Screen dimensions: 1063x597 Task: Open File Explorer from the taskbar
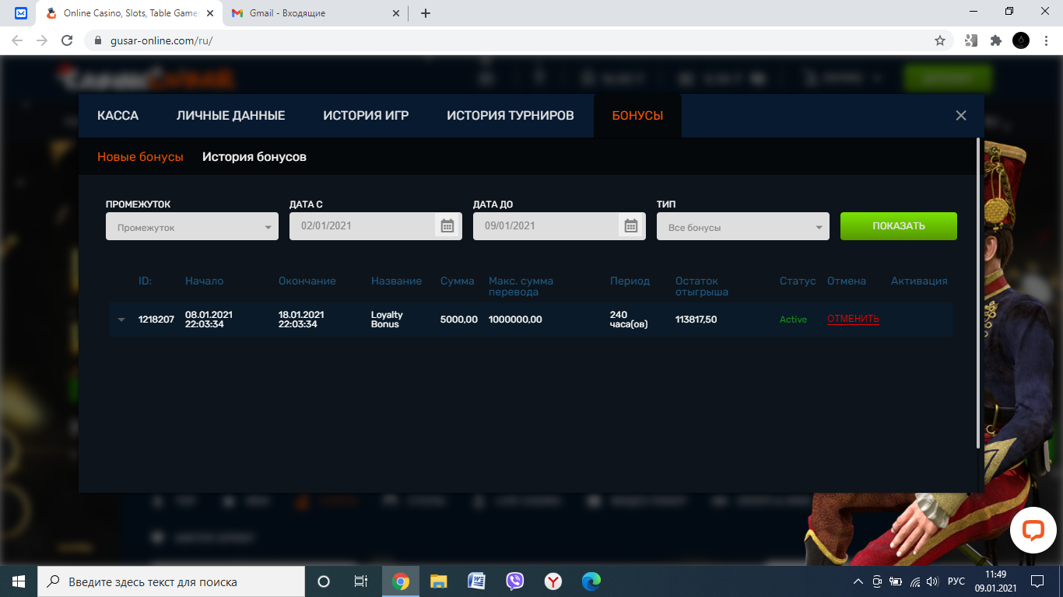coord(439,581)
